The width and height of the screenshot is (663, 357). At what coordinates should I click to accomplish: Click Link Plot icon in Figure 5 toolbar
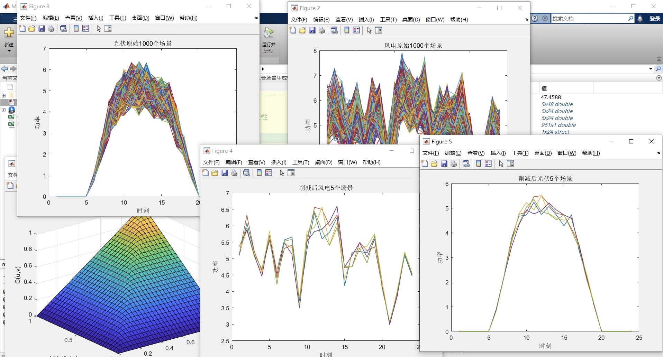click(466, 164)
